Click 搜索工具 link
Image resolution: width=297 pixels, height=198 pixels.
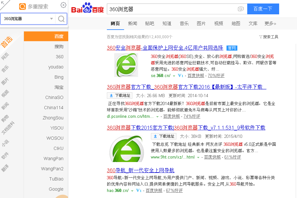point(271,37)
